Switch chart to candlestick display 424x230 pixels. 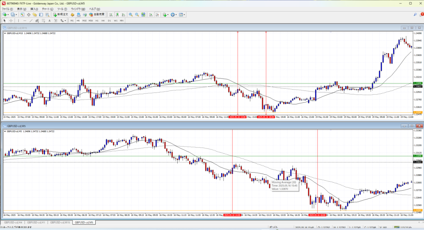117,14
